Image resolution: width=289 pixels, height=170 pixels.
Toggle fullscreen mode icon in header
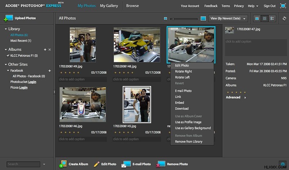coord(283,6)
